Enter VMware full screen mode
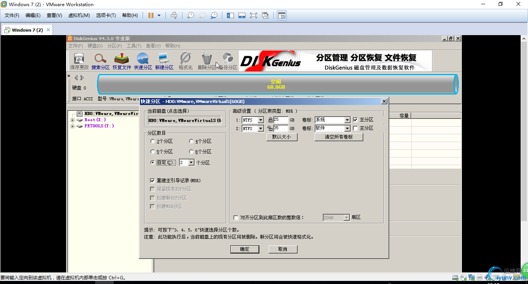The width and height of the screenshot is (528, 284). click(x=254, y=15)
